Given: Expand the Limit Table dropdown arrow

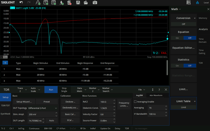Looking at the screenshot, I should tap(195, 101).
